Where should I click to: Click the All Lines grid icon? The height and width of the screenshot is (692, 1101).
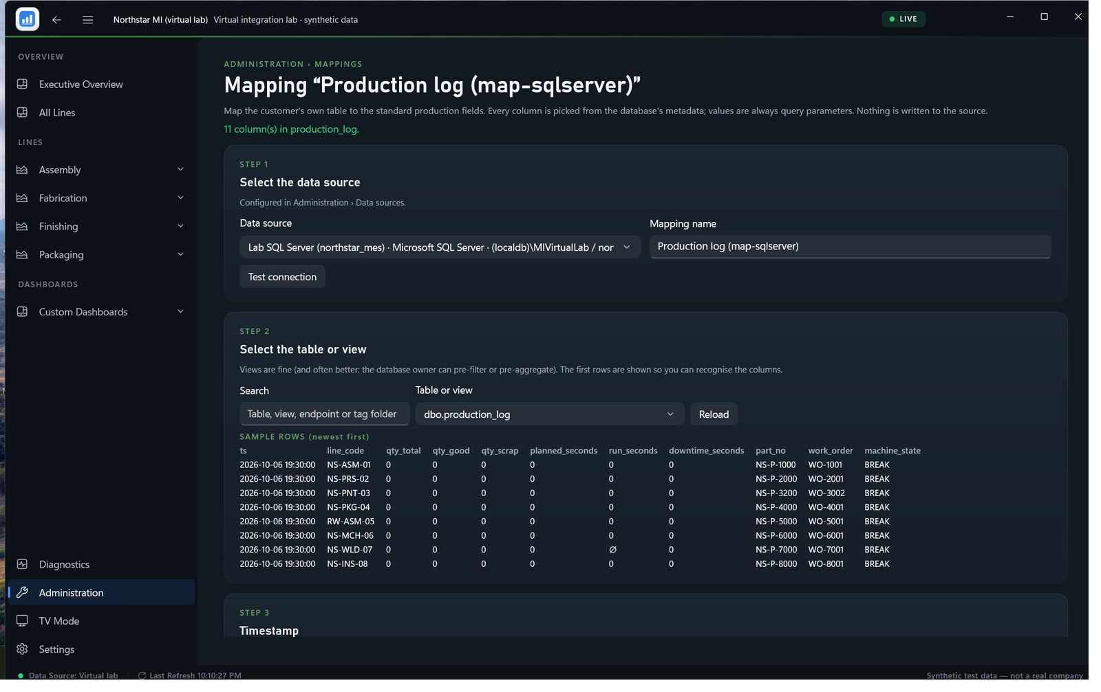point(22,113)
